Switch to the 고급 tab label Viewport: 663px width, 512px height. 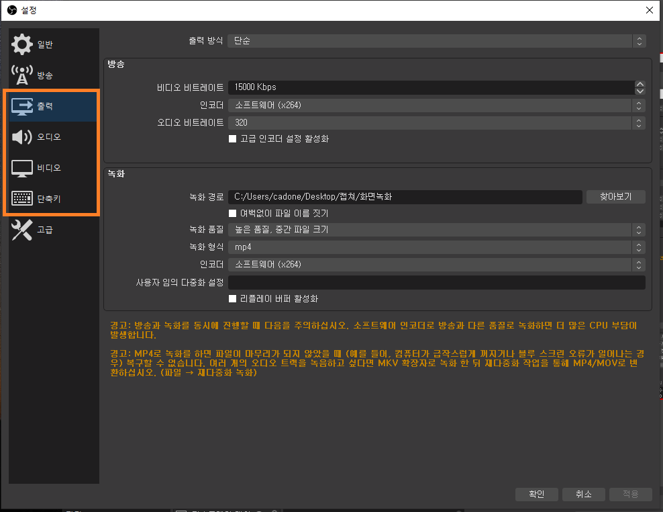pyautogui.click(x=45, y=230)
